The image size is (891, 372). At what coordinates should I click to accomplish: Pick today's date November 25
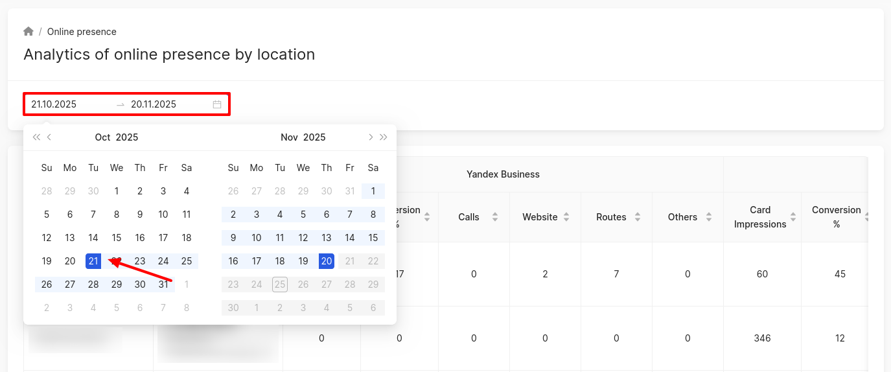(x=280, y=285)
